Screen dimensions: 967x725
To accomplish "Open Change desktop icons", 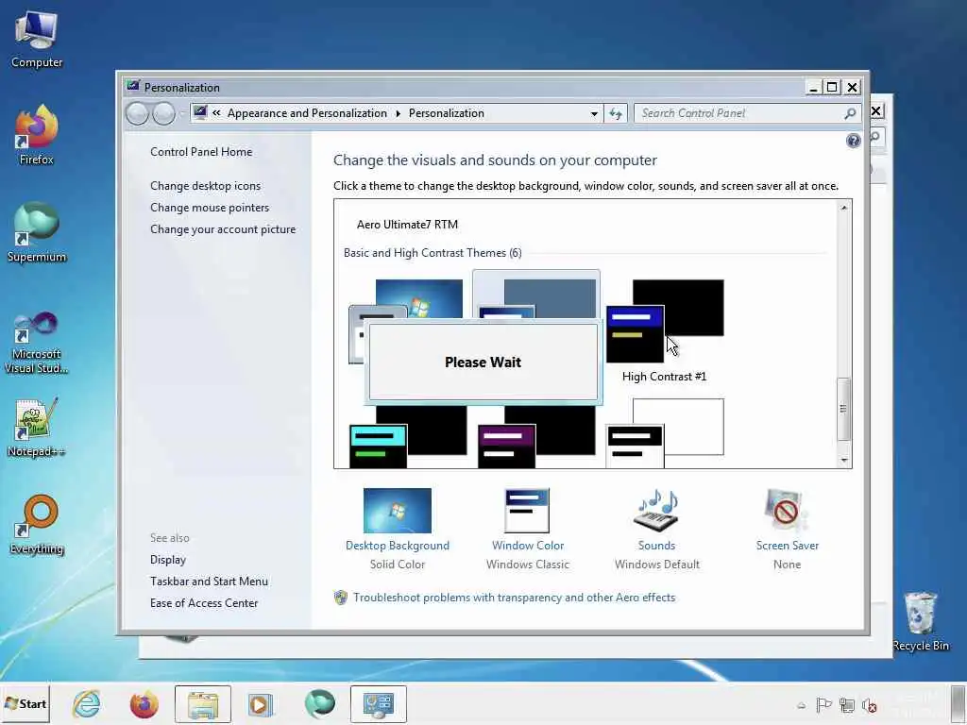I will (205, 186).
